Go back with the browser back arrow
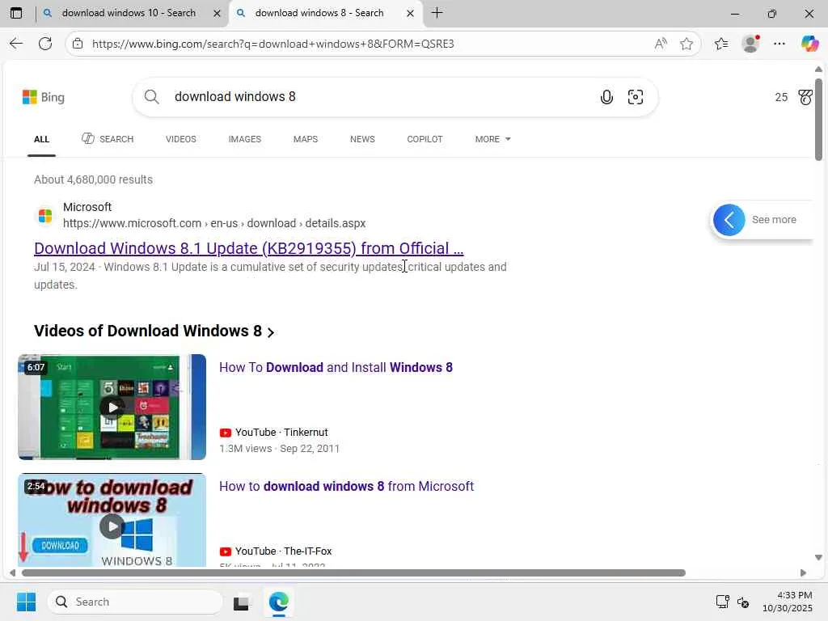The image size is (828, 621). 16,44
